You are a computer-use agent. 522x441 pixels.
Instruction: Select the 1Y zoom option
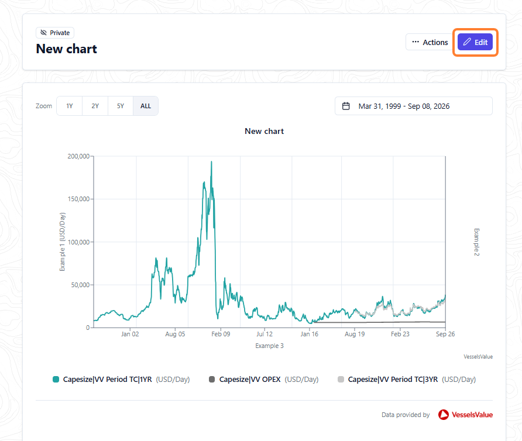[x=70, y=106]
